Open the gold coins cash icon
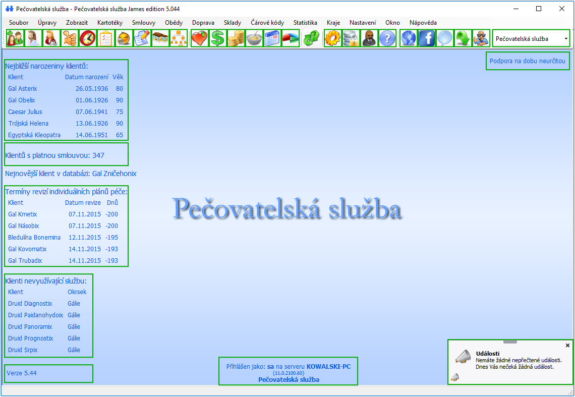 click(236, 38)
